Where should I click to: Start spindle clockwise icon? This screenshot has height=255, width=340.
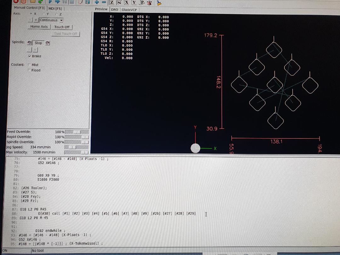[x=48, y=43]
